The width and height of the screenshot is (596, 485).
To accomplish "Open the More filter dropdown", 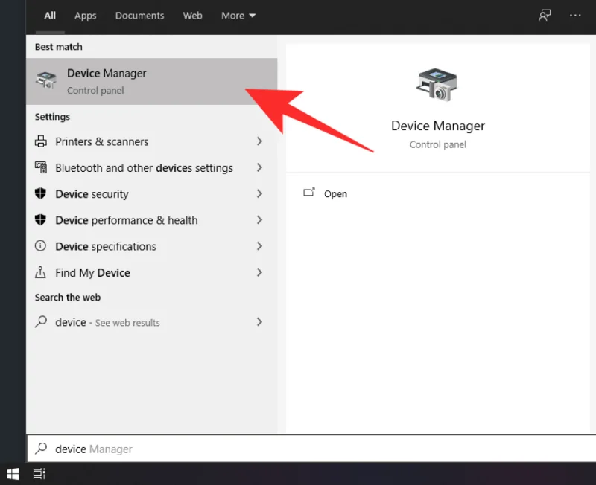I will coord(238,16).
